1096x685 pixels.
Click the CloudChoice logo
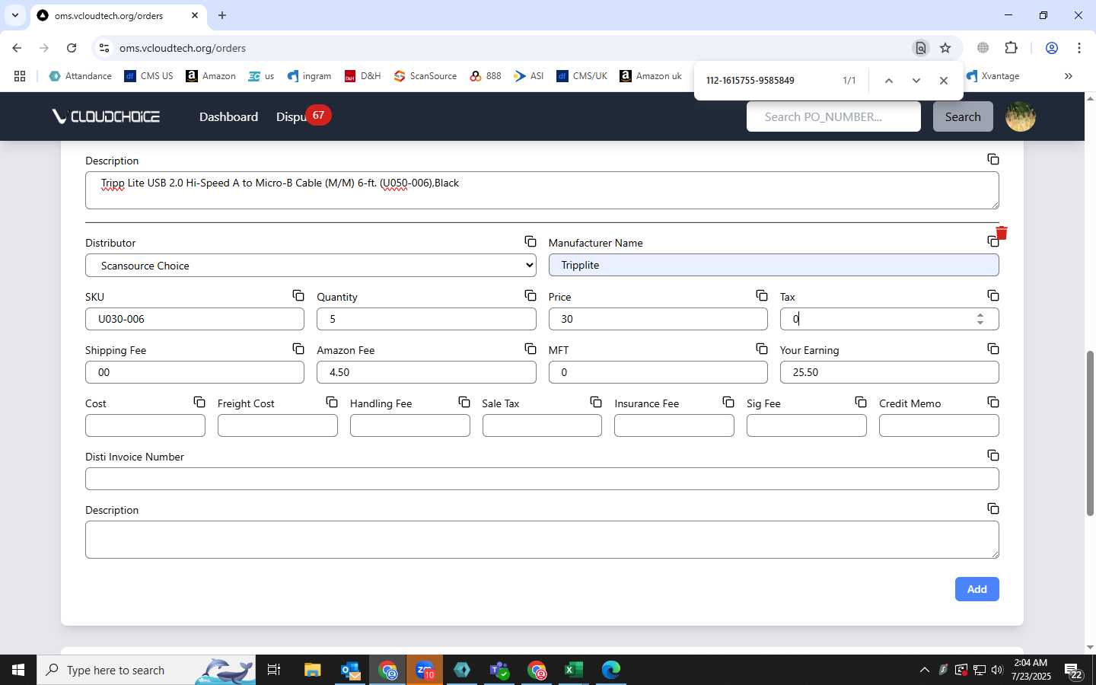(x=106, y=116)
